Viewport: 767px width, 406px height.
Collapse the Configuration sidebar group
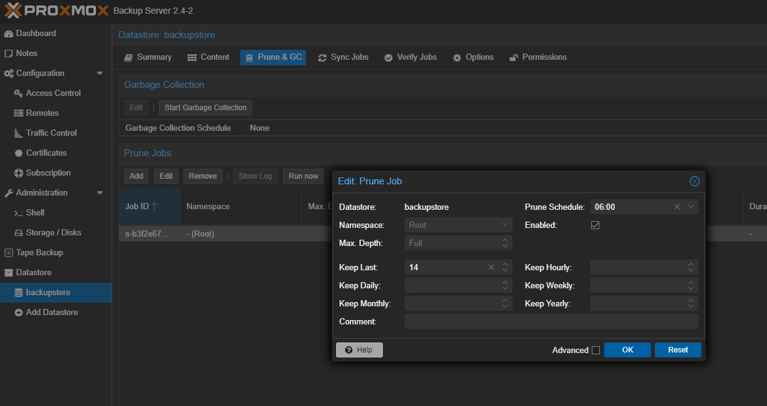pyautogui.click(x=100, y=73)
